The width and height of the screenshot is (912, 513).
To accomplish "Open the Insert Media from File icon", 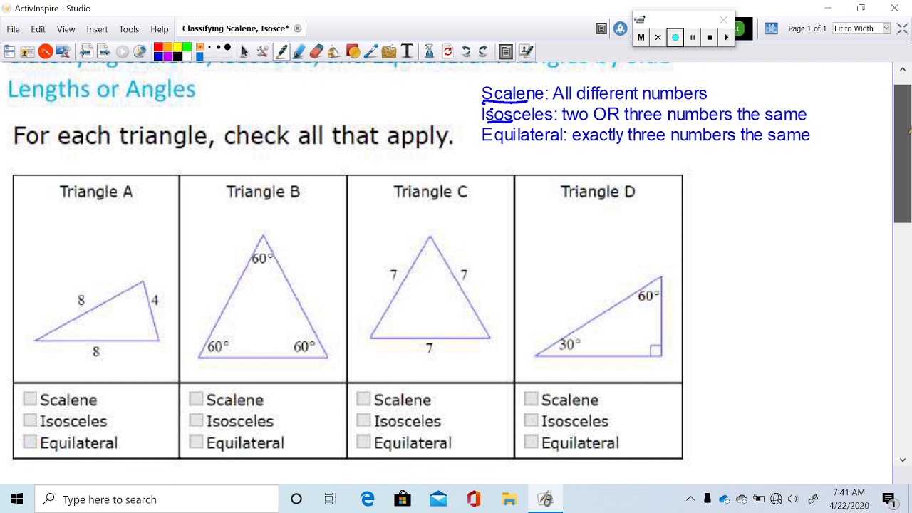I will click(389, 51).
